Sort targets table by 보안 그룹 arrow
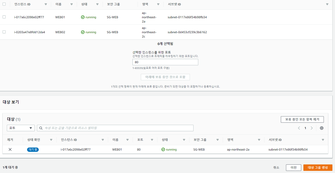Screen dimensions: 335x173 coord(217,140)
